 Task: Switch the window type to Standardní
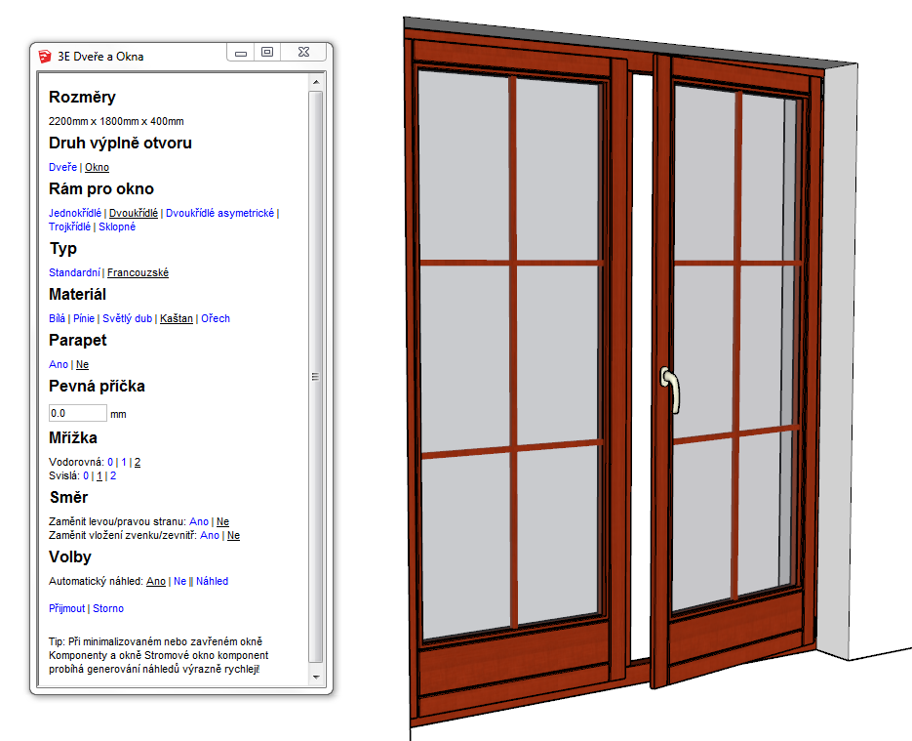point(74,272)
